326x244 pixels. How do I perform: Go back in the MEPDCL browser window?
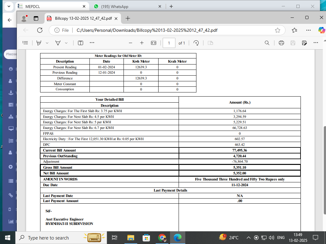pyautogui.click(x=10, y=20)
